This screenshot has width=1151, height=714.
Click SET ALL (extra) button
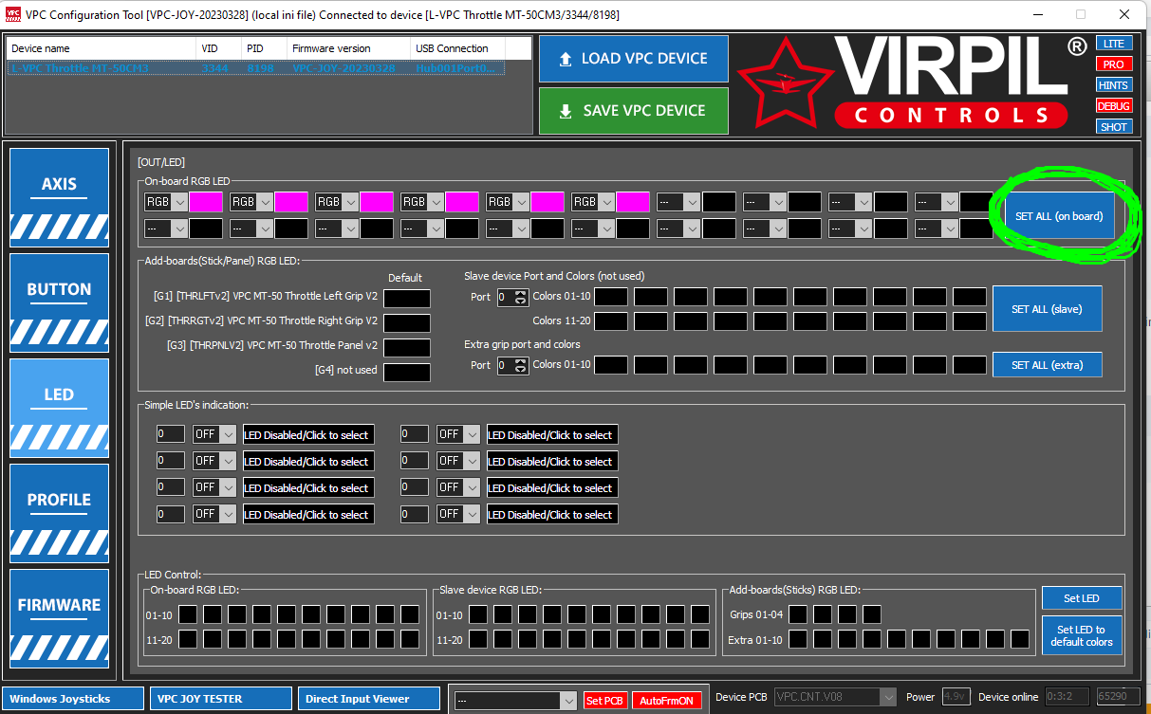pos(1047,365)
